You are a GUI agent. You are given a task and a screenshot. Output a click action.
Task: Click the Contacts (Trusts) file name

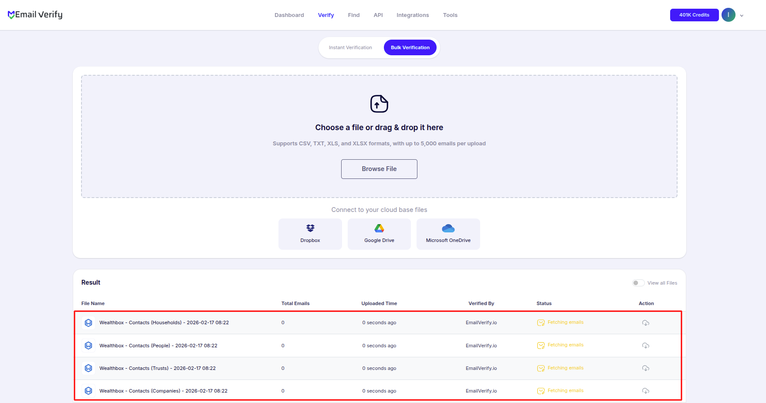157,368
